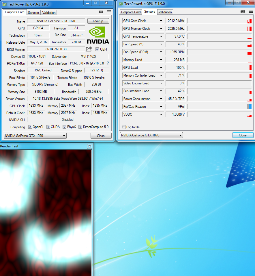Toggle the PhysX checkbox
255x276 pixels.
(65, 127)
